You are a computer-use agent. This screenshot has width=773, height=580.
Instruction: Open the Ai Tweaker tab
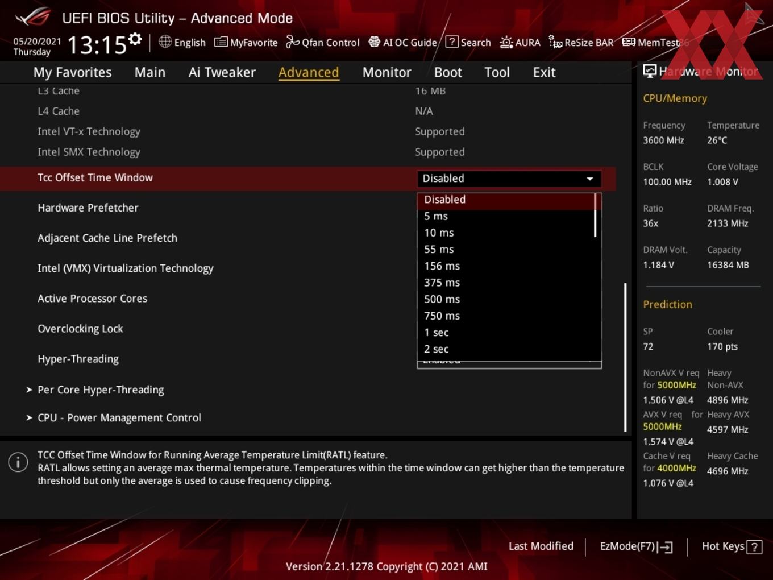click(222, 72)
